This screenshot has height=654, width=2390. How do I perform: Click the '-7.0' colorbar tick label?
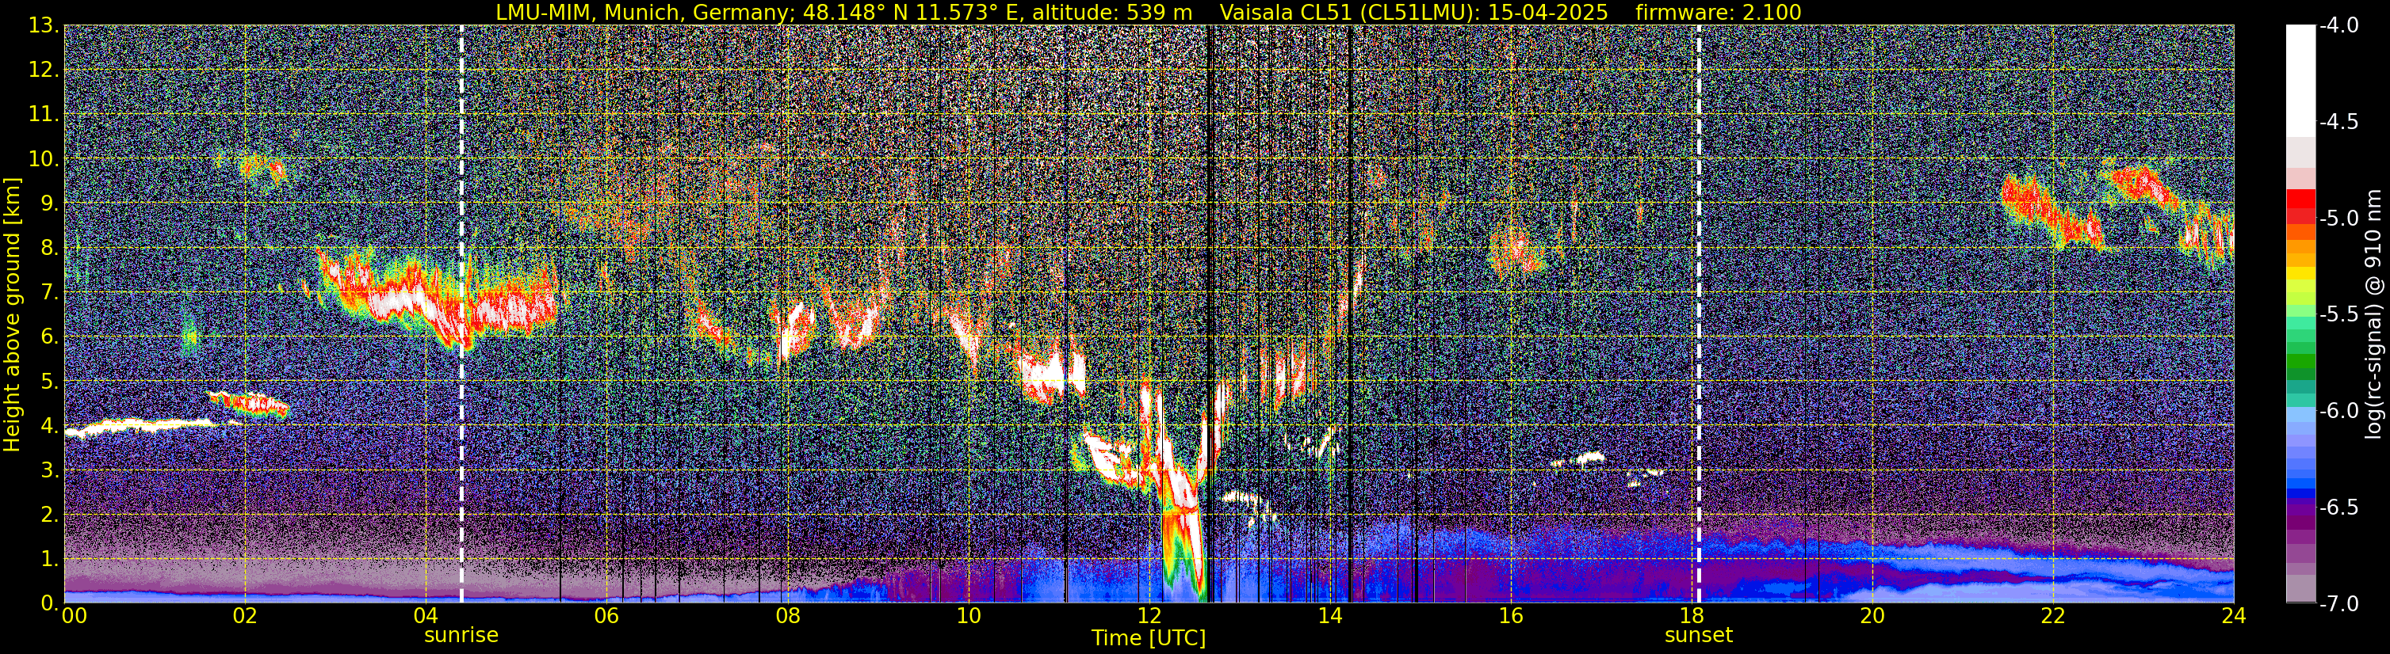[2339, 604]
